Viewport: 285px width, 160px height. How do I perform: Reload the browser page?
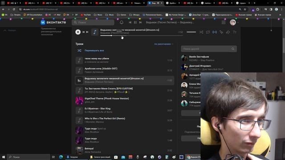(x=14, y=9)
